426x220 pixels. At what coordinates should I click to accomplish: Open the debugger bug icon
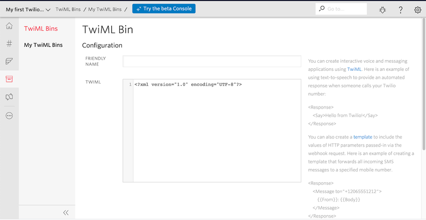[382, 10]
